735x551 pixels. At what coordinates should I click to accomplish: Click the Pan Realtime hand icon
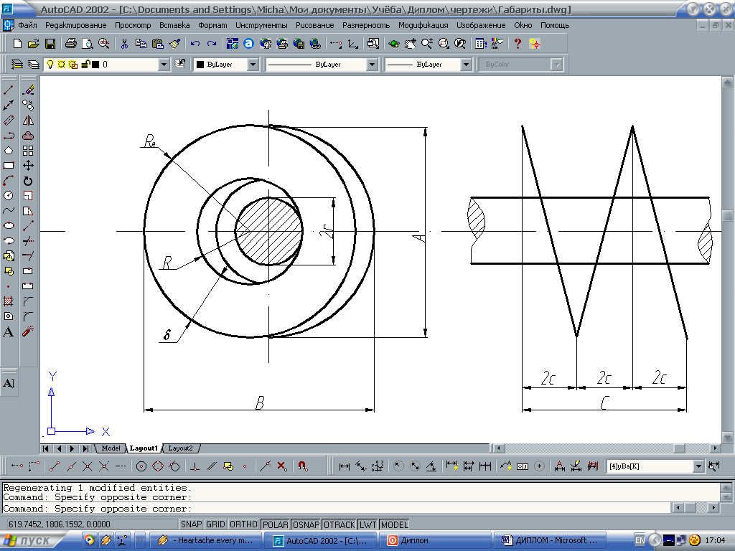pos(411,44)
